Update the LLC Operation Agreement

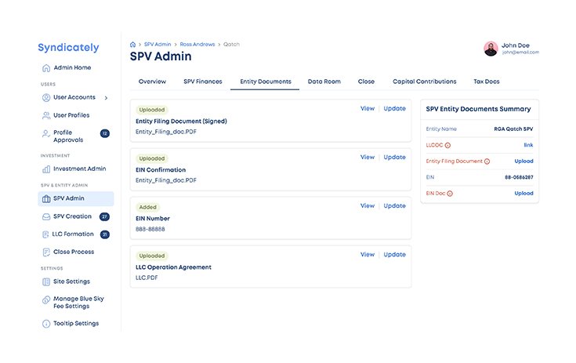(394, 255)
